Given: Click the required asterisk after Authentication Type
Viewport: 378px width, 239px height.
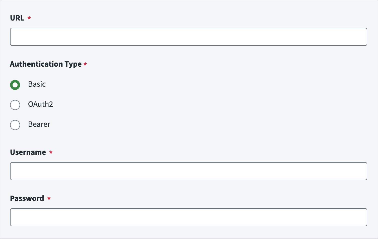Looking at the screenshot, I should click(x=85, y=64).
